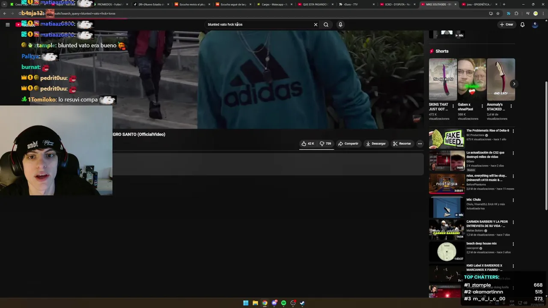The image size is (548, 308).
Task: Open the nostalgia minecraft c418 thumbnail
Action: pos(447,184)
